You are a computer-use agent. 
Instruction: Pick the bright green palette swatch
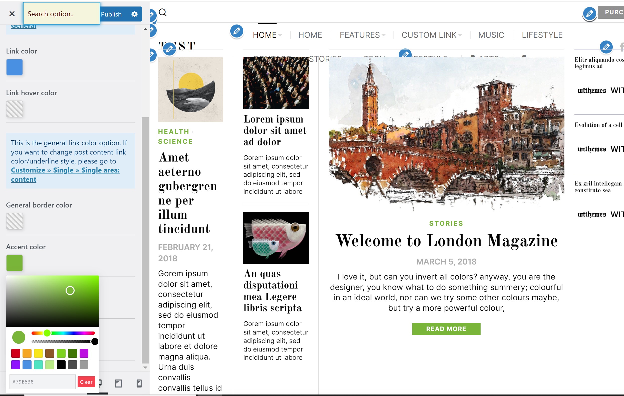(61, 353)
